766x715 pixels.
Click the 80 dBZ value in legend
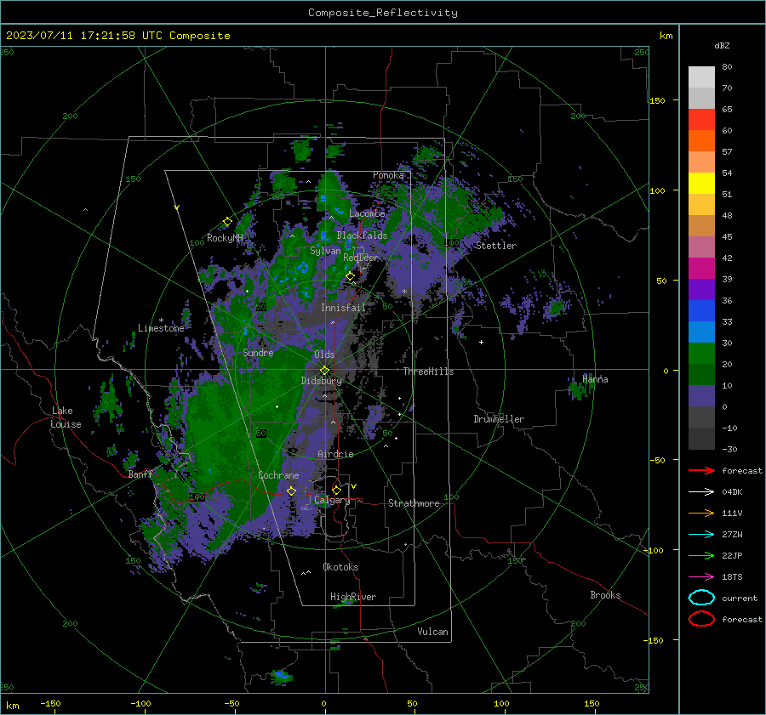(727, 67)
